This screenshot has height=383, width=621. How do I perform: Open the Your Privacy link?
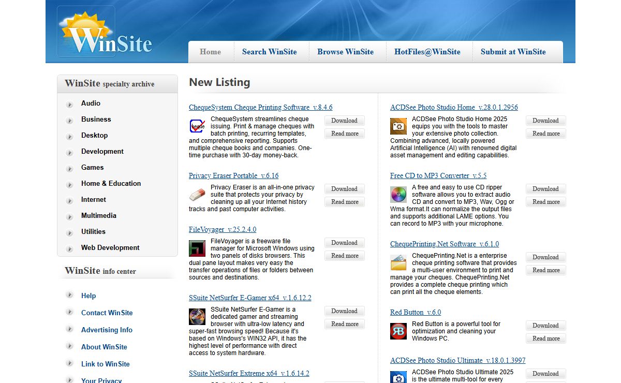[101, 380]
